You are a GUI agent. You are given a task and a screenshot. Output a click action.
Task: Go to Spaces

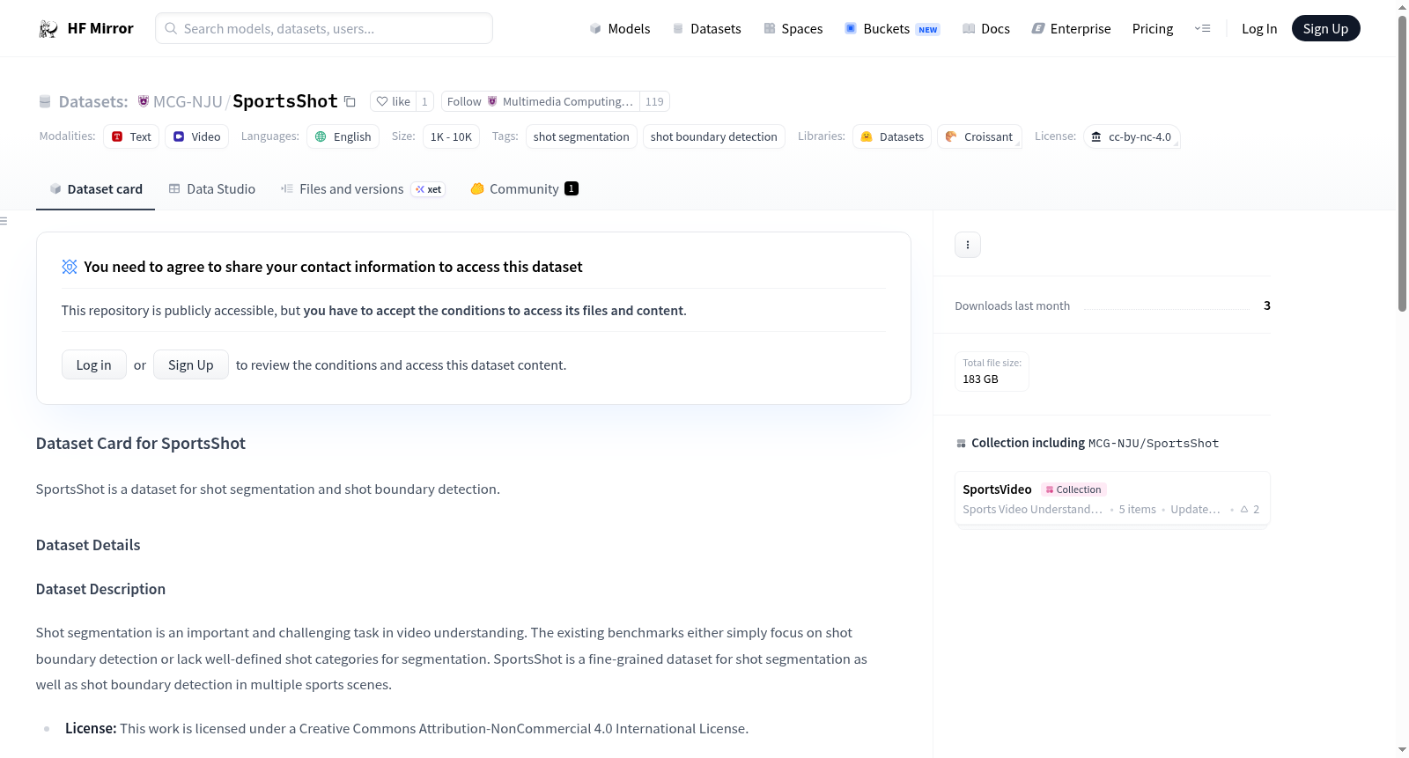(793, 28)
